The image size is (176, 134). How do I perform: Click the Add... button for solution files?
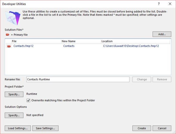[162, 34]
